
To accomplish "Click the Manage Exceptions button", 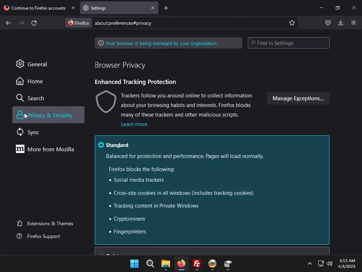I will tap(298, 98).
